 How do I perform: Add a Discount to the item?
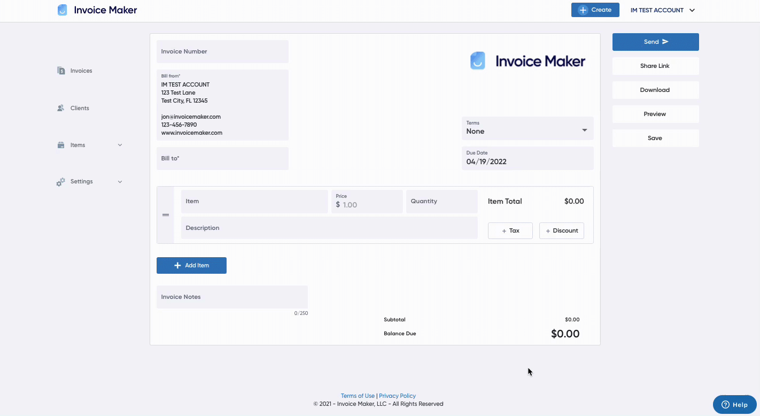pyautogui.click(x=562, y=230)
